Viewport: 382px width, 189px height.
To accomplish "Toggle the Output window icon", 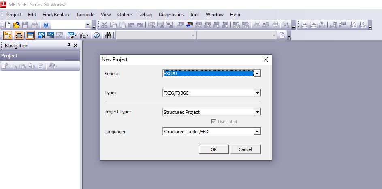I will click(x=30, y=36).
